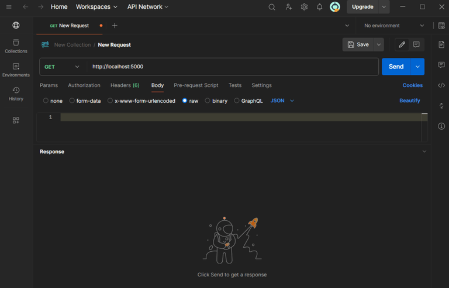This screenshot has width=449, height=288.
Task: Open the No environment selector
Action: [x=394, y=26]
